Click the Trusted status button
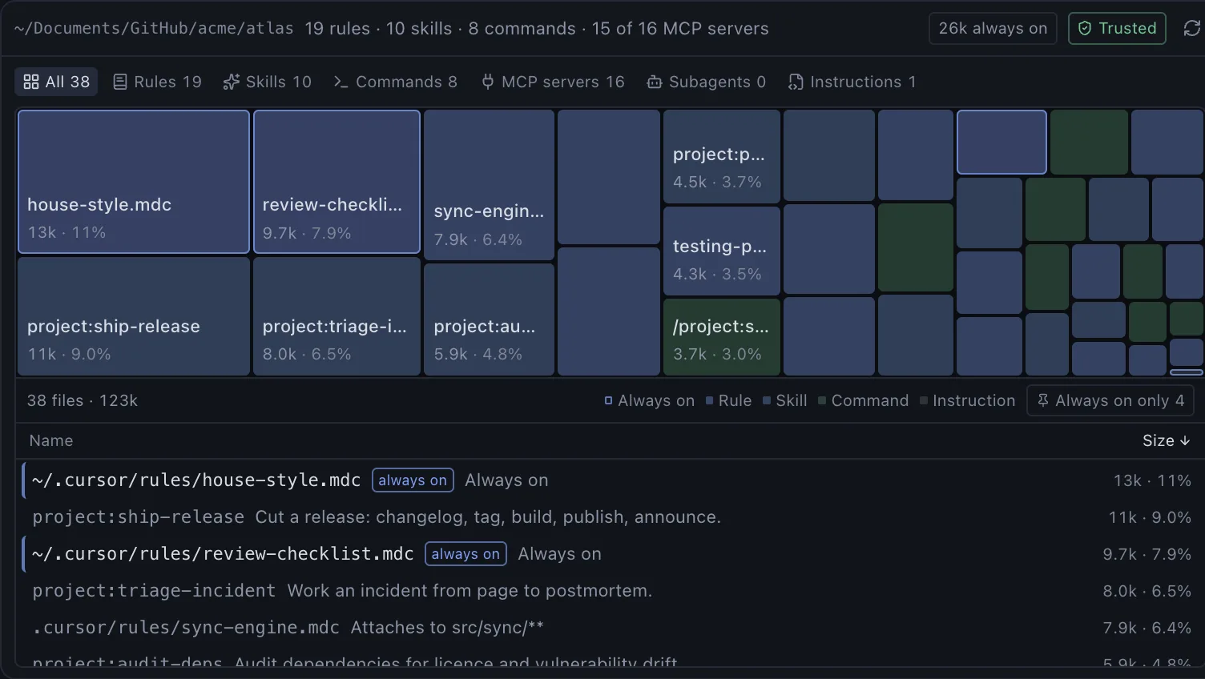Screen dimensions: 1205x679 tap(1117, 28)
